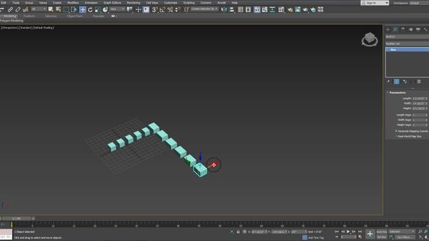Open the reference coordinate system dropdown
429x241 pixels.
pos(117,9)
